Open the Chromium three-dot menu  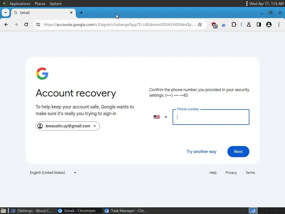point(279,25)
